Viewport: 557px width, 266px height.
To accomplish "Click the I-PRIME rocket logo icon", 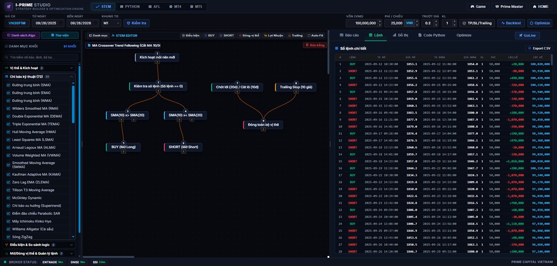I will (8, 6).
